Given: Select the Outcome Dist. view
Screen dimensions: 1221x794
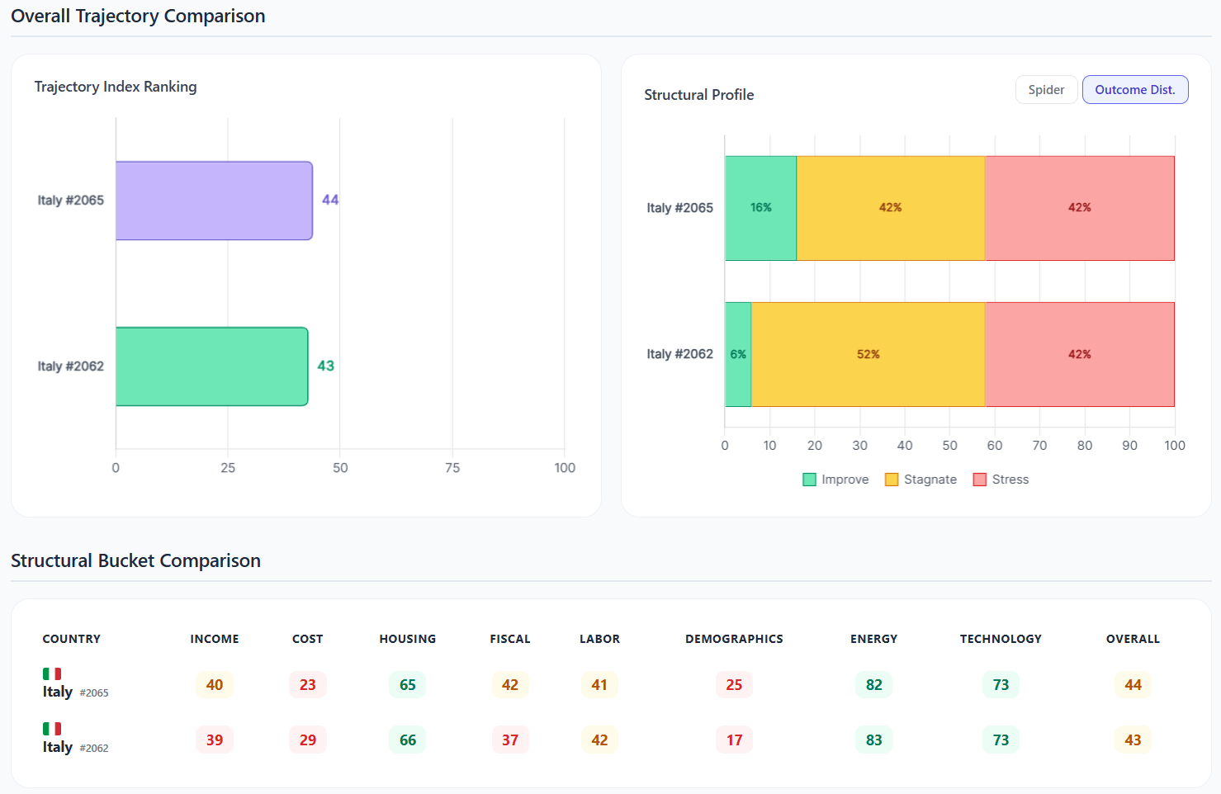Looking at the screenshot, I should coord(1134,90).
